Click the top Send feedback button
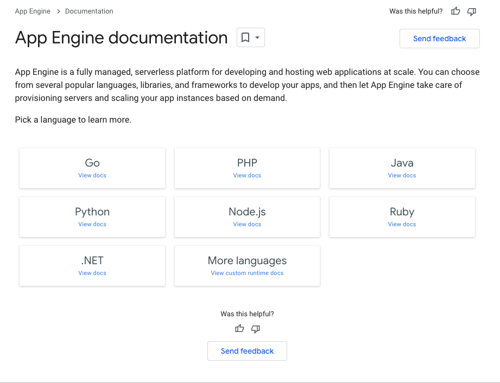 439,39
